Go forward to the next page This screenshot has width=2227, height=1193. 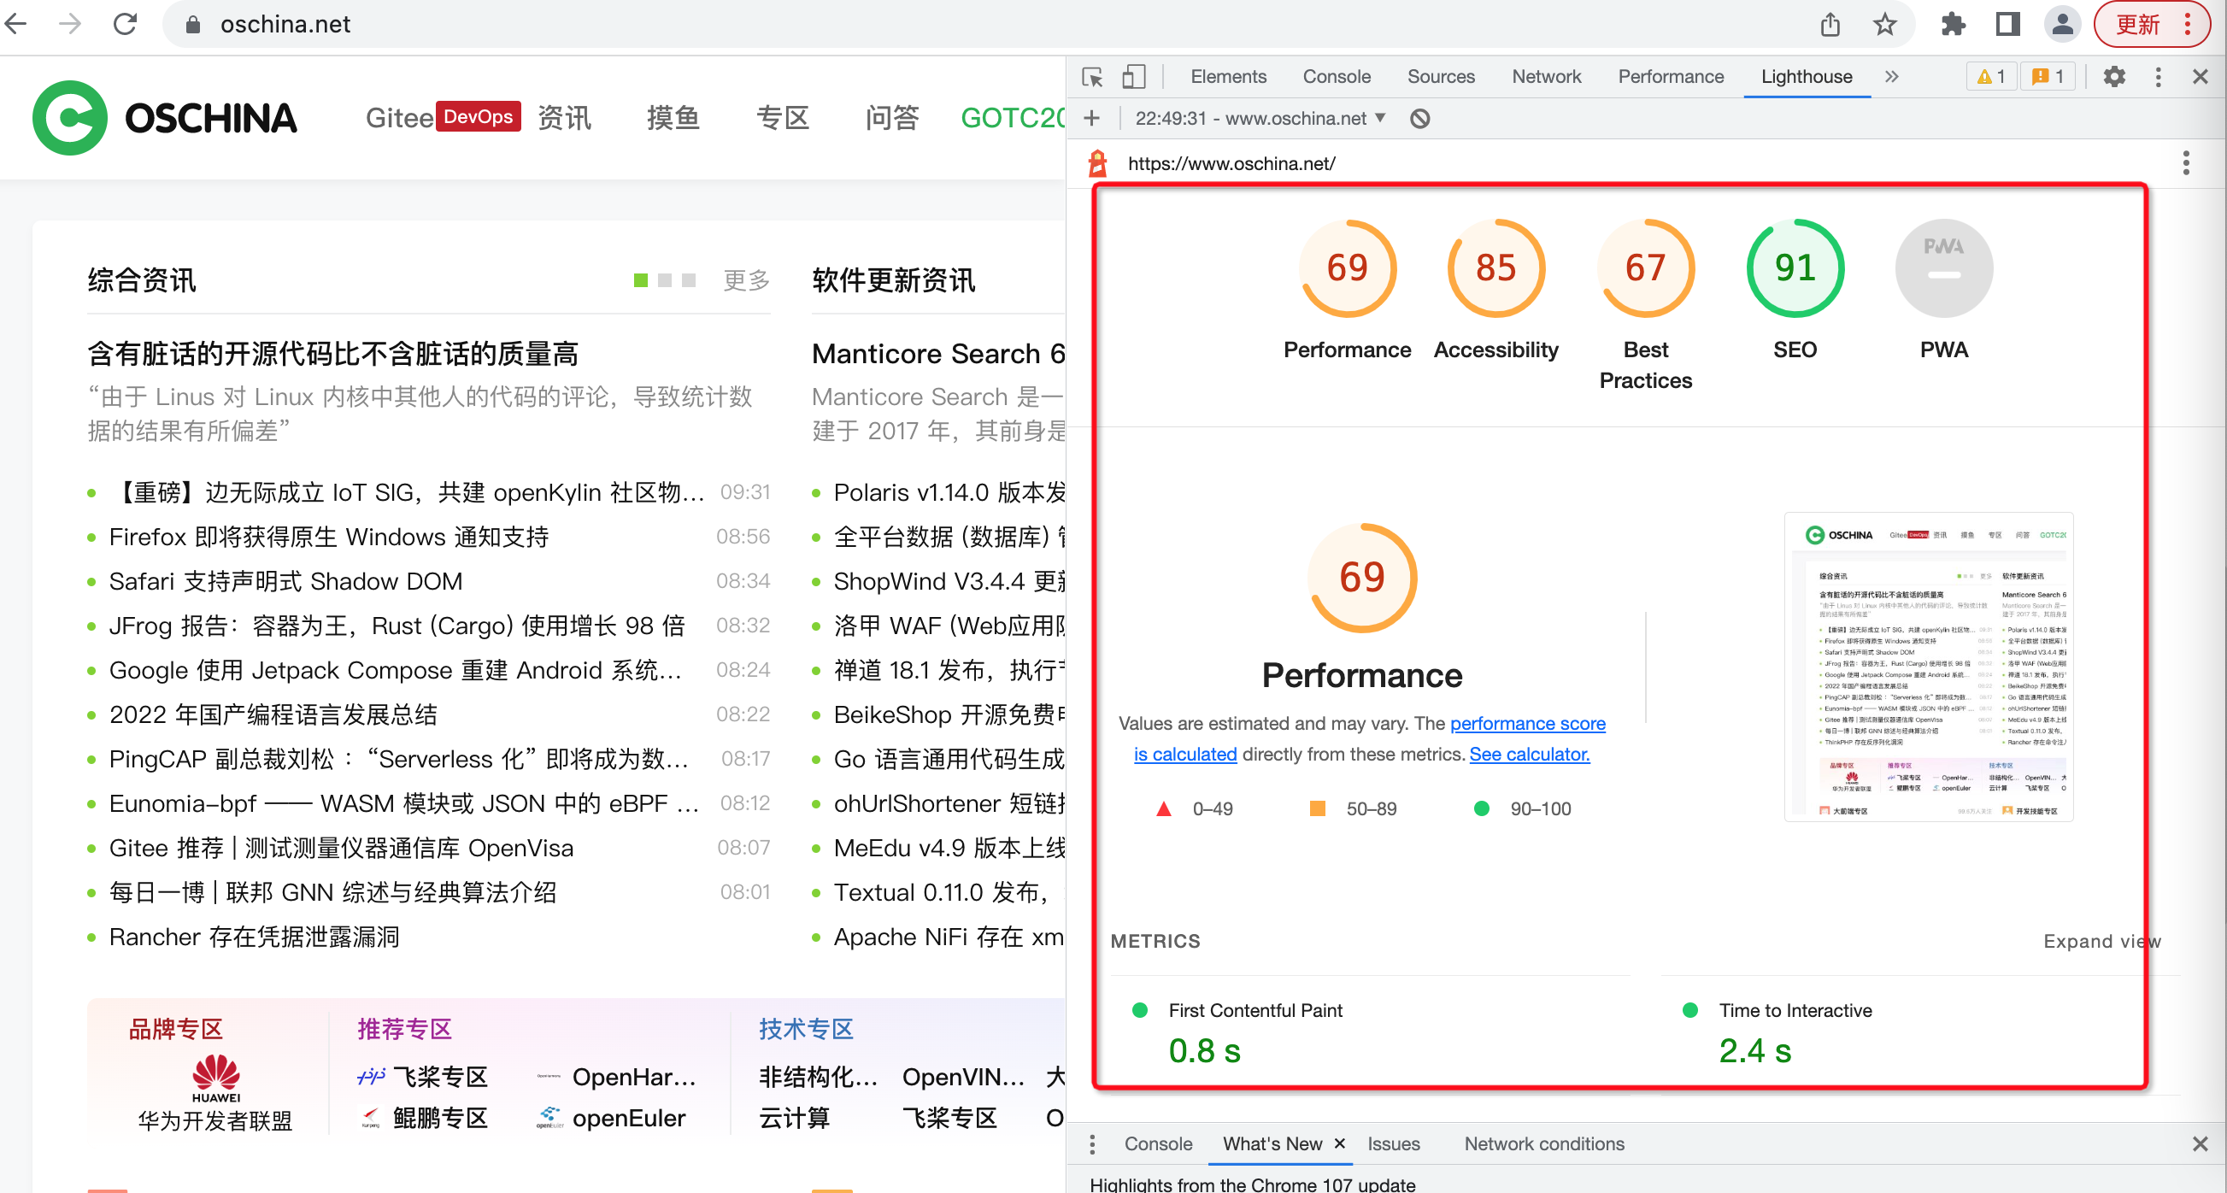70,23
